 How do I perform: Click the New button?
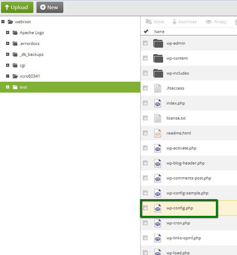(x=50, y=7)
